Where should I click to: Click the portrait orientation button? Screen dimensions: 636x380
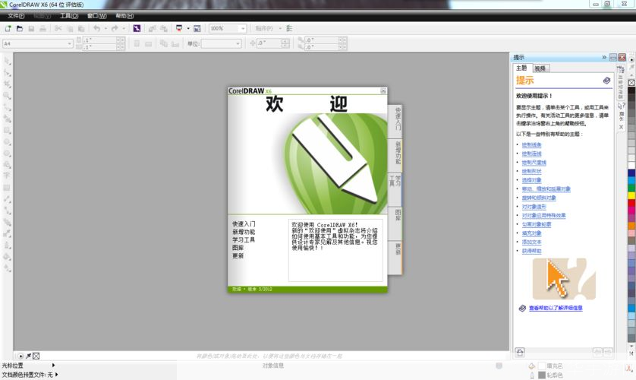coord(137,43)
